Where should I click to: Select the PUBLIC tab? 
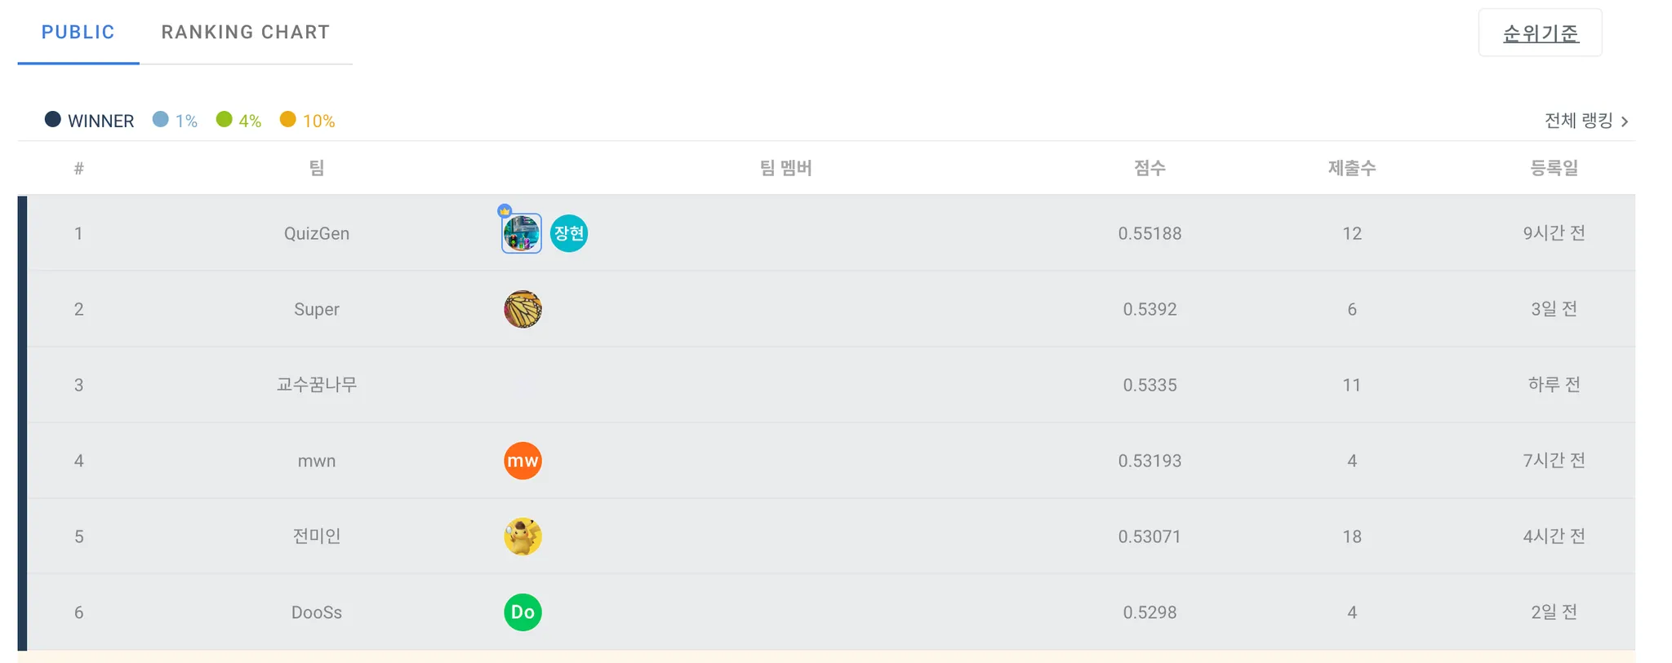tap(78, 33)
